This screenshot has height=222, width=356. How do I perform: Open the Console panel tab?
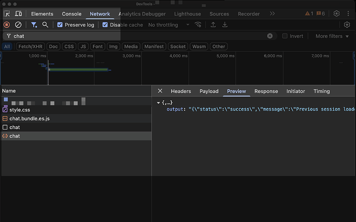[x=72, y=14]
